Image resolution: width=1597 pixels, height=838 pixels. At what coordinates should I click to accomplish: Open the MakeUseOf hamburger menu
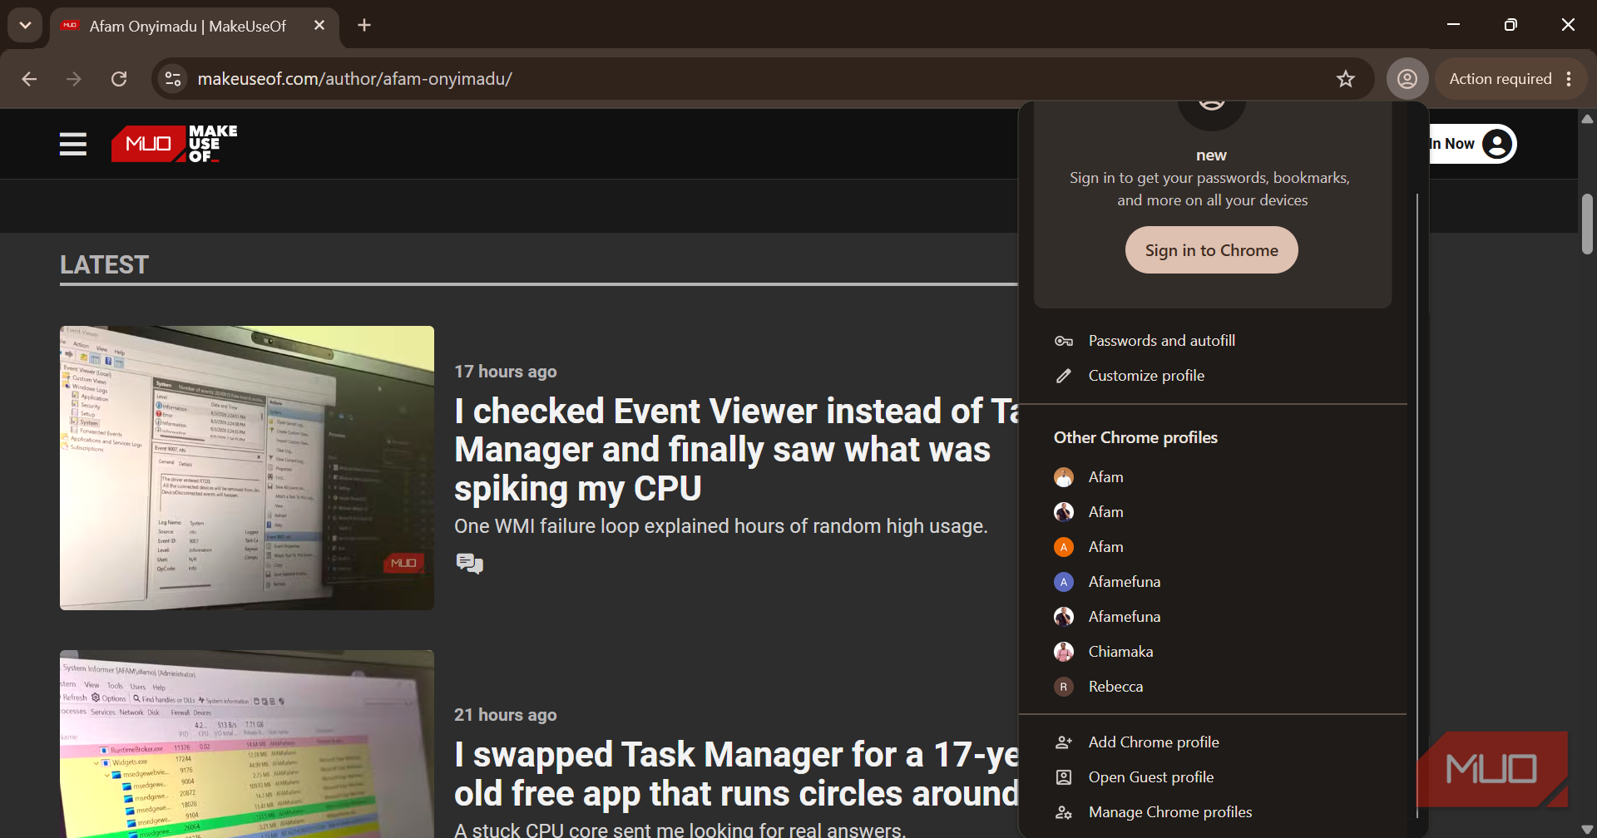[73, 144]
